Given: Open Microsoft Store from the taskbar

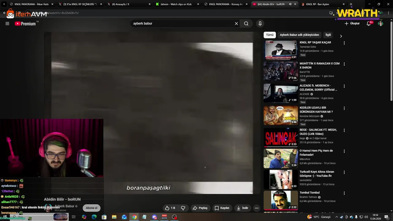Looking at the screenshot, I should tap(104, 217).
